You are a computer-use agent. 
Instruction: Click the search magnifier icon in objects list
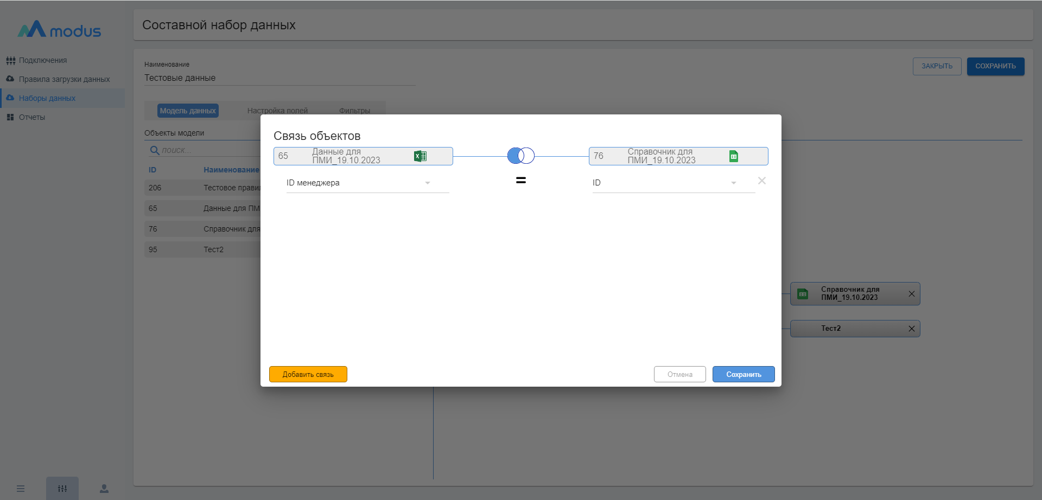tap(155, 150)
